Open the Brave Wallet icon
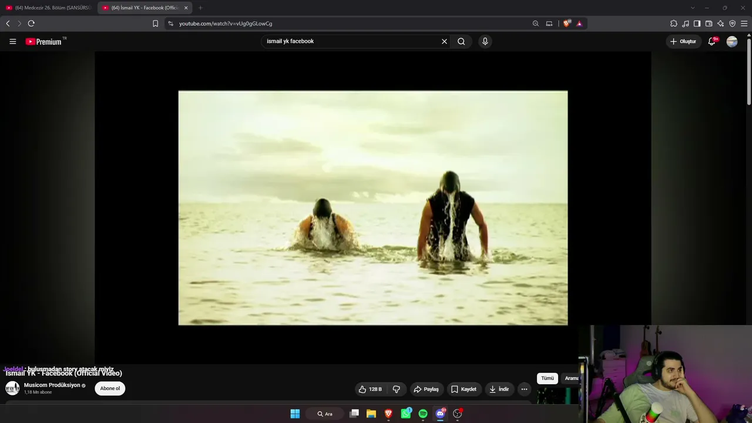Screen dimensions: 752x423 coord(709,23)
